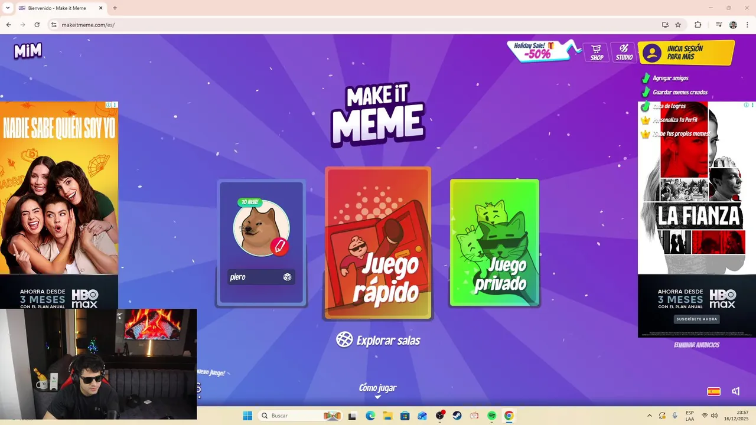Select the Bienvenido - Make it Meme tab
Screen dimensions: 756x425
[x=57, y=8]
